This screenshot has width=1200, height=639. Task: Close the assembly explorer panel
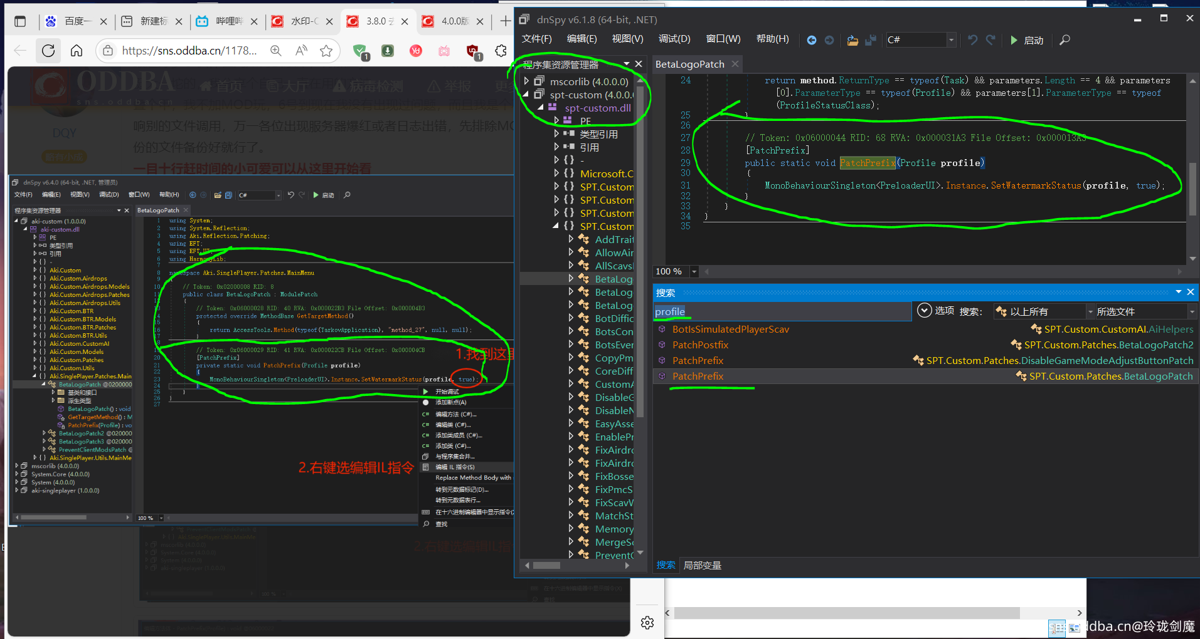coord(639,64)
